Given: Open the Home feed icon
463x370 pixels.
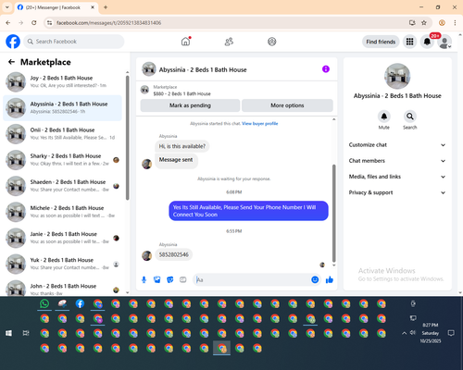Looking at the screenshot, I should pos(185,42).
